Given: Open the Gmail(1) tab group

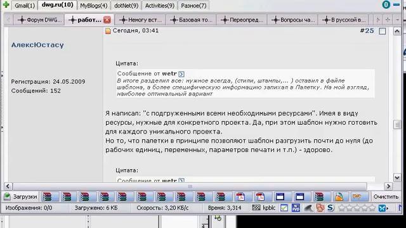Looking at the screenshot, I should (x=25, y=6).
